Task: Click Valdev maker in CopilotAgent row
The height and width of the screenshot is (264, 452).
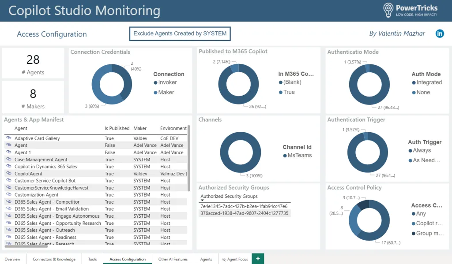Action: click(140, 174)
